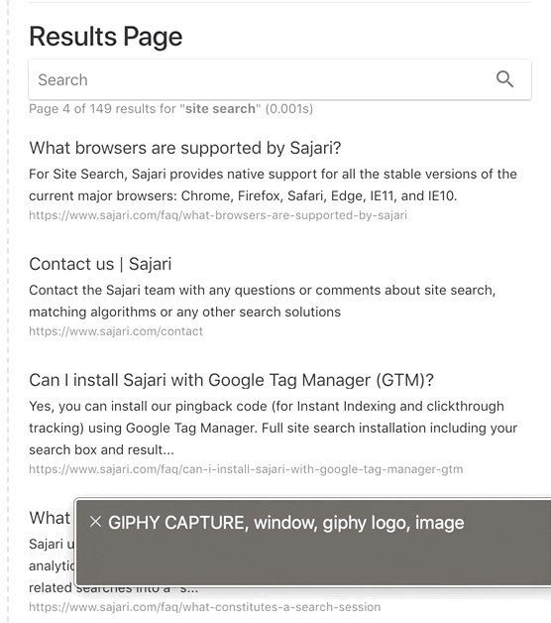Click the magnifying glass search icon
The width and height of the screenshot is (551, 623).
504,79
